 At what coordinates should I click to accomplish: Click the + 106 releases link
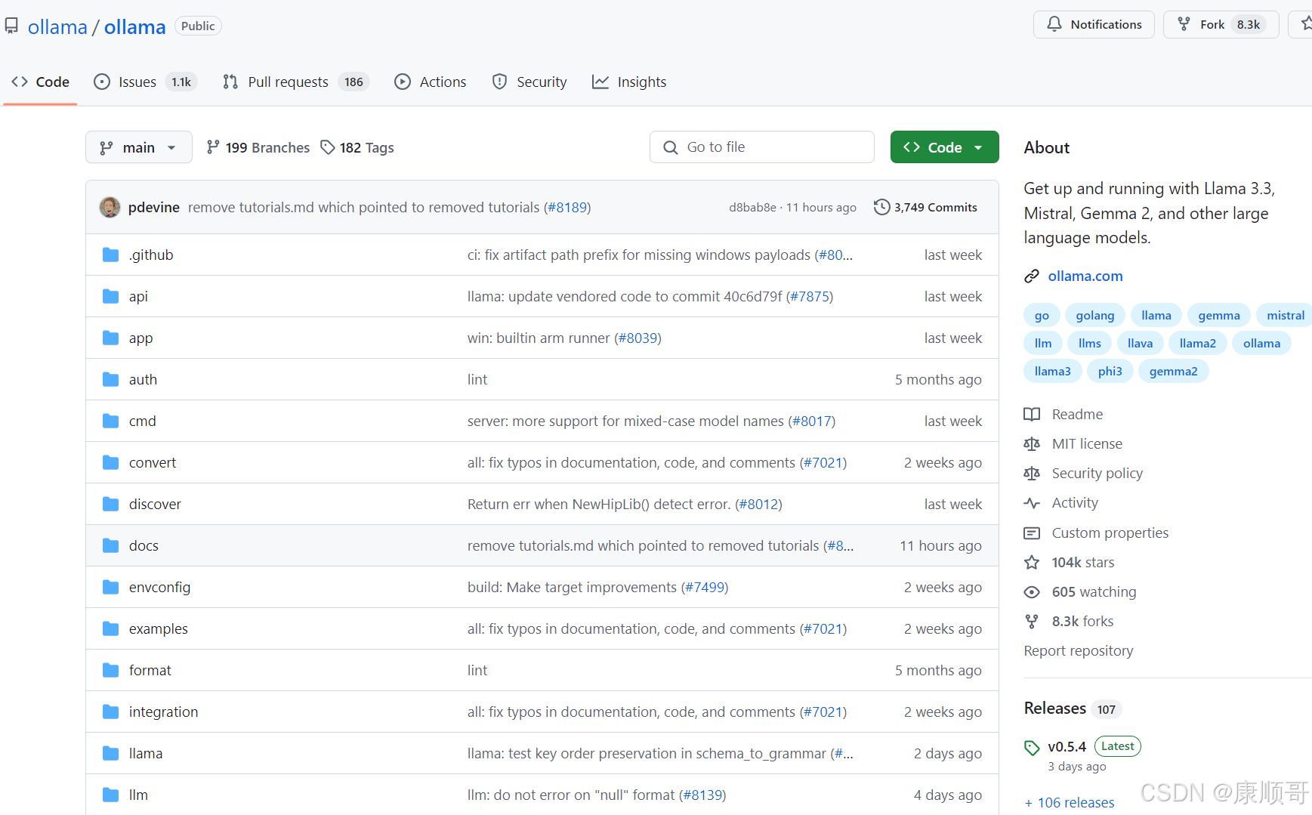coord(1070,803)
